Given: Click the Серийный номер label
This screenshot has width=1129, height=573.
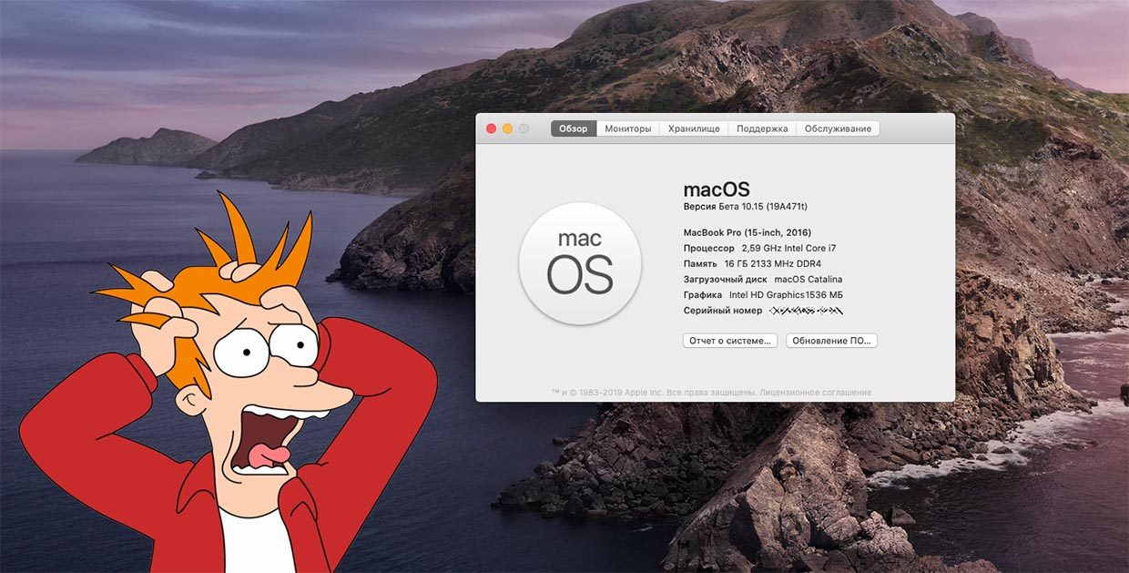Looking at the screenshot, I should click(723, 311).
